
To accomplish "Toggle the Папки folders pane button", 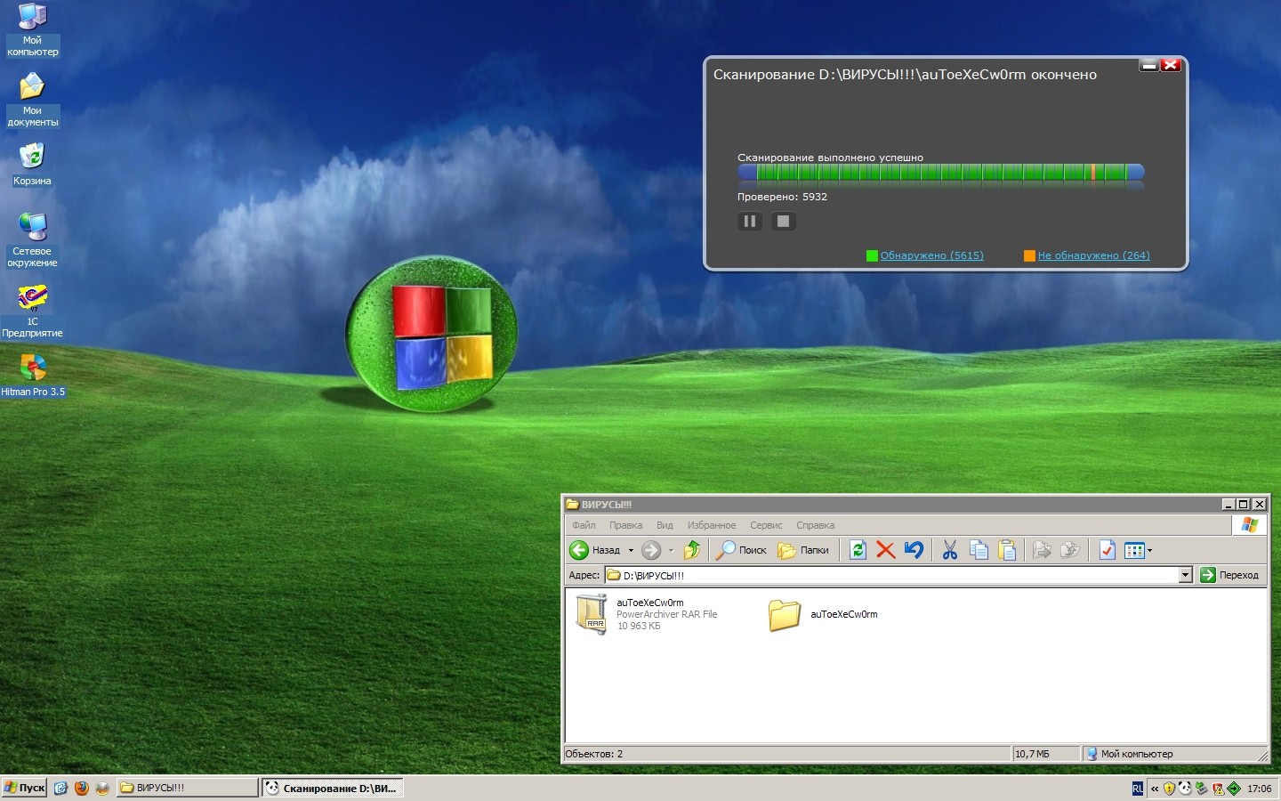I will pyautogui.click(x=803, y=550).
